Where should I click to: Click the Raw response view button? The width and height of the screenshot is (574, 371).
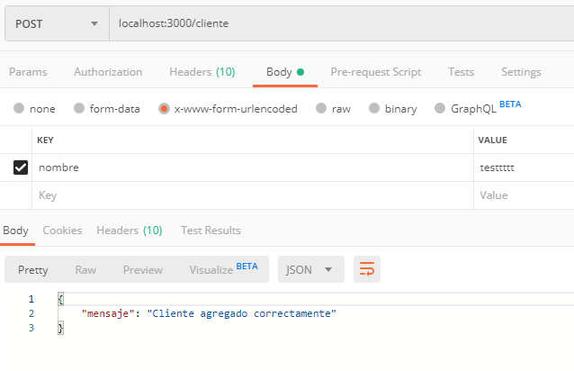[x=85, y=269]
